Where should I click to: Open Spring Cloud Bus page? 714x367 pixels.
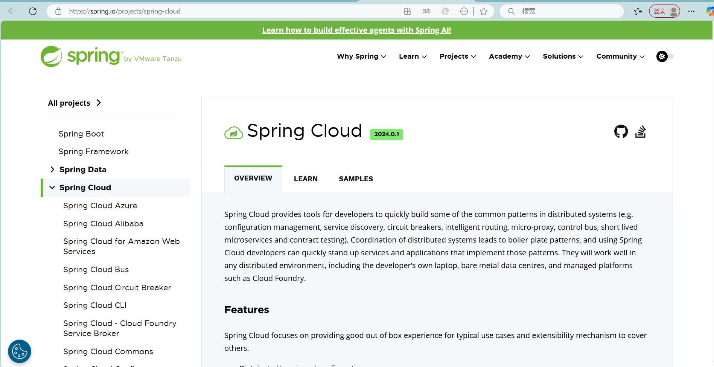click(x=96, y=270)
